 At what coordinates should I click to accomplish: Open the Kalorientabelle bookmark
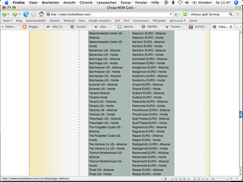(36, 21)
